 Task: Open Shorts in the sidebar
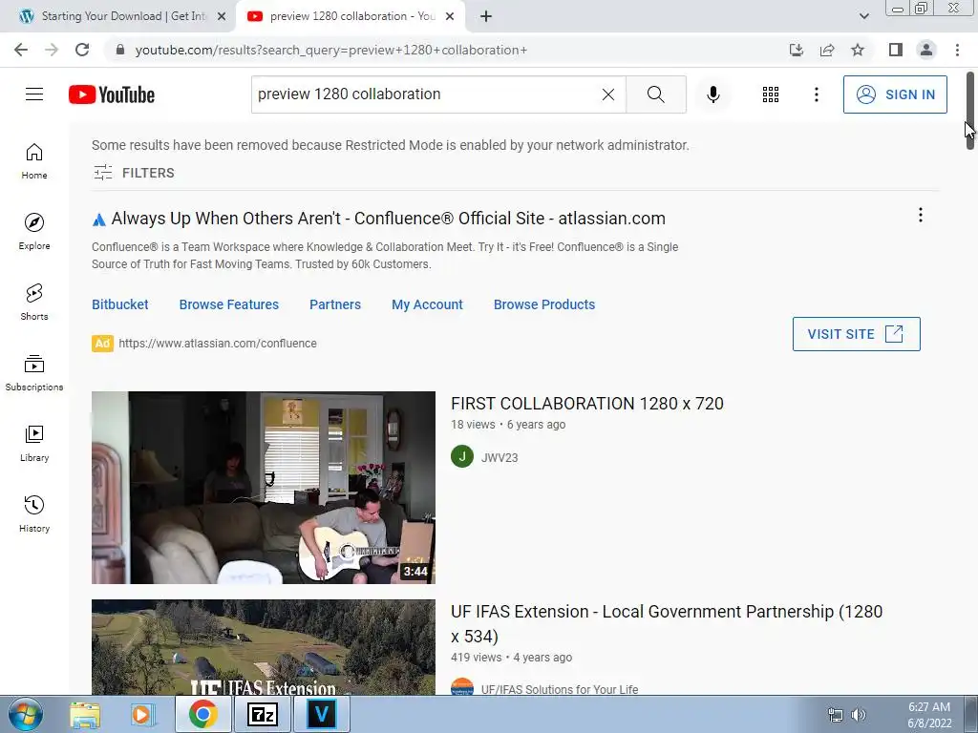click(x=34, y=302)
